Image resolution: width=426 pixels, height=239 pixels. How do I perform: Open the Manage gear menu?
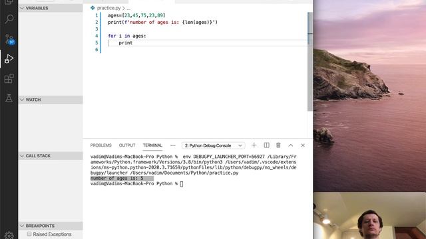pyautogui.click(x=9, y=235)
